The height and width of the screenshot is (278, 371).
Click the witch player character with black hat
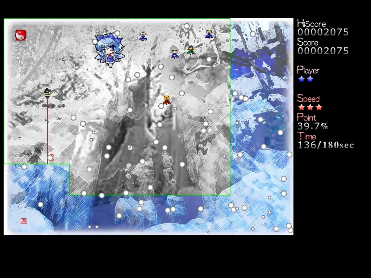(47, 93)
